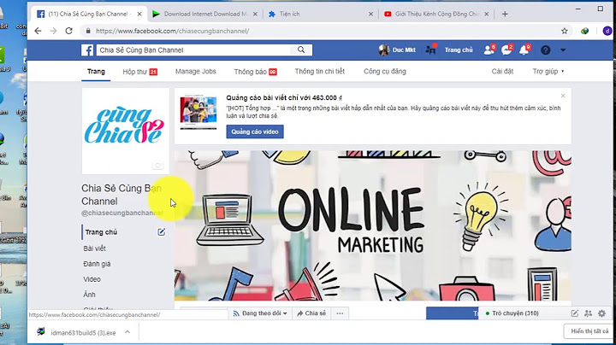
Task: Open the three-dot more options button
Action: (x=340, y=313)
